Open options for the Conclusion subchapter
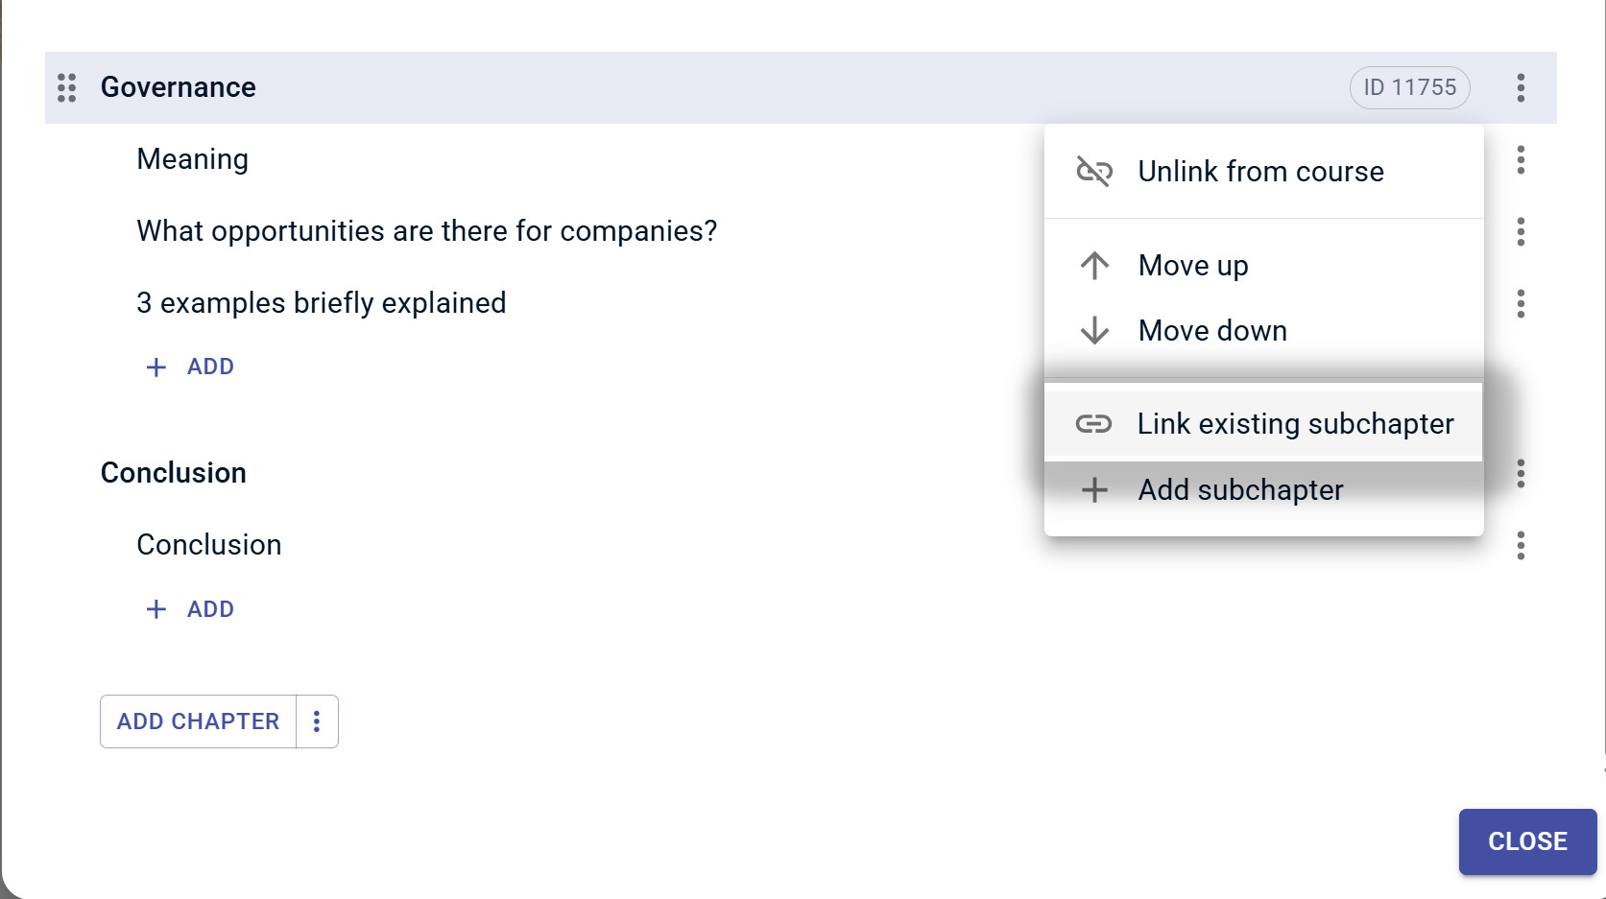Viewport: 1606px width, 899px height. (1521, 545)
